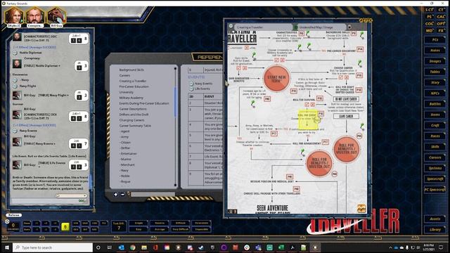450x253 pixels.
Task: Open the CAL calendar icon
Action: point(442,17)
